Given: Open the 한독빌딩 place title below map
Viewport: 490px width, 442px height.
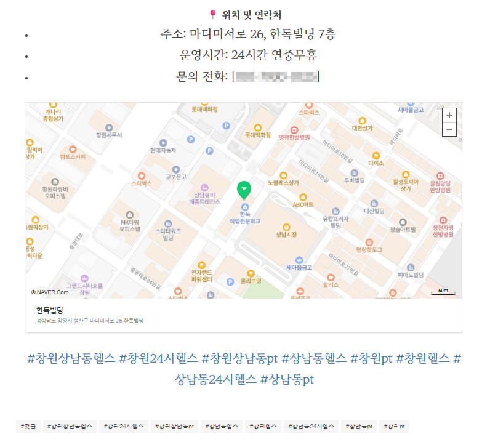Looking at the screenshot, I should tap(50, 310).
